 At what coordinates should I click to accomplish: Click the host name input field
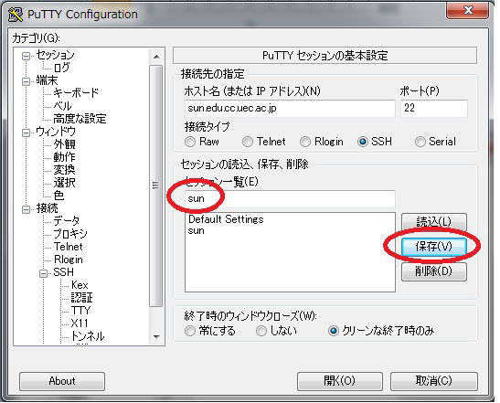290,109
